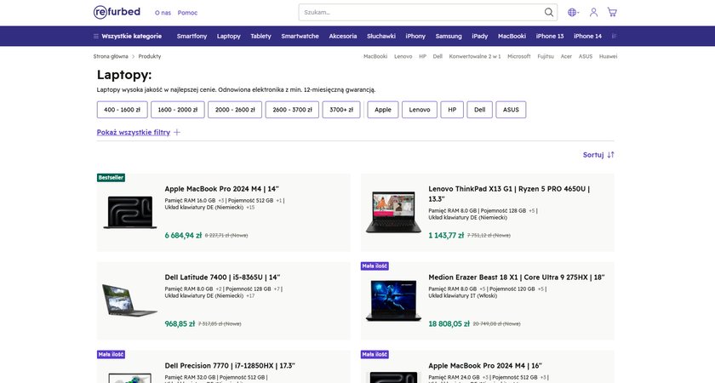Click price 968,85 zł
Viewport: 715px width, 383px height.
tap(180, 323)
